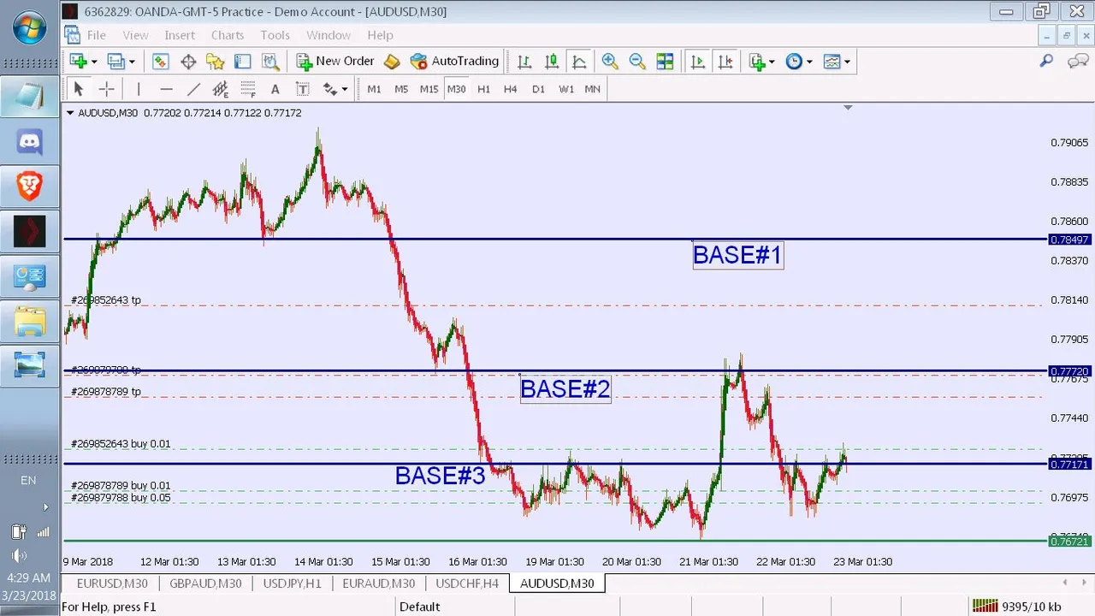1095x616 pixels.
Task: Open the File menu
Action: point(97,35)
